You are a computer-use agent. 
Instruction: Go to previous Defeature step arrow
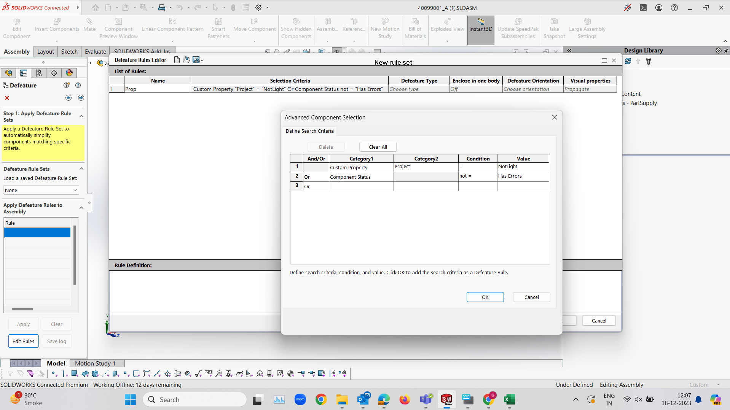pyautogui.click(x=69, y=98)
